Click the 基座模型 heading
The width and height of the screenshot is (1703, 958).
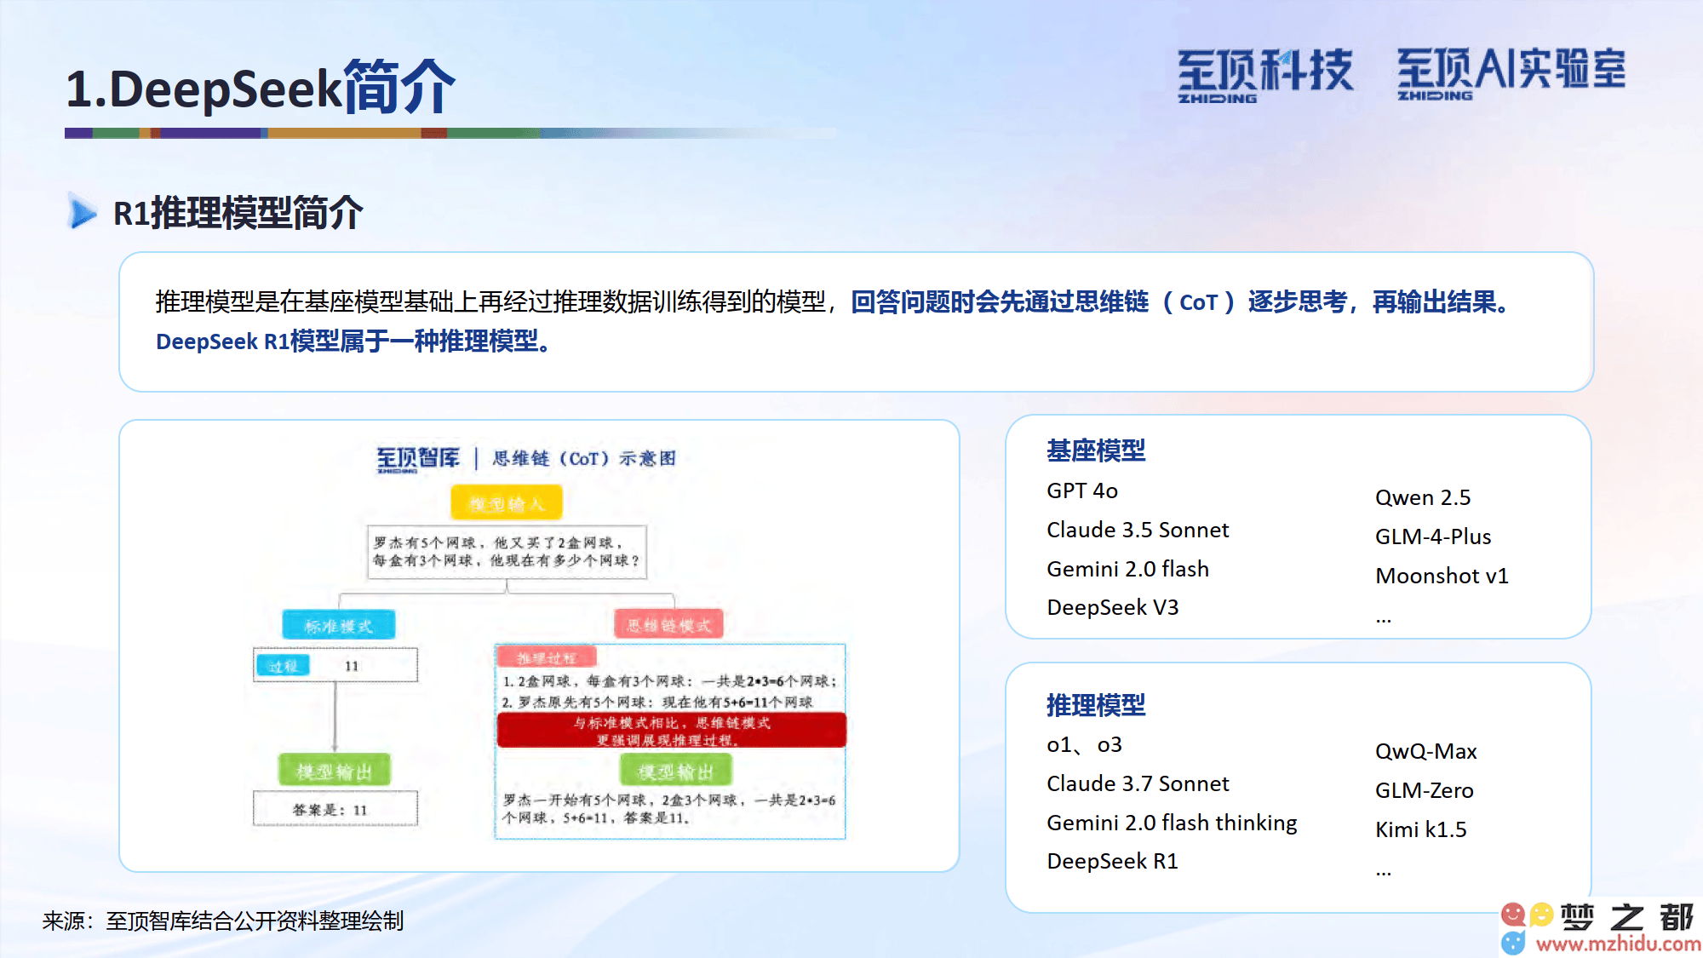1096,450
